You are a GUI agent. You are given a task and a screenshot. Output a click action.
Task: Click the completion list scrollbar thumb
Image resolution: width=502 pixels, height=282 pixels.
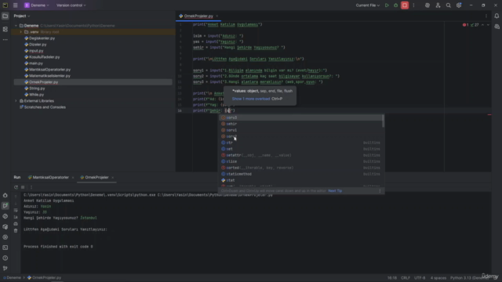pyautogui.click(x=383, y=121)
